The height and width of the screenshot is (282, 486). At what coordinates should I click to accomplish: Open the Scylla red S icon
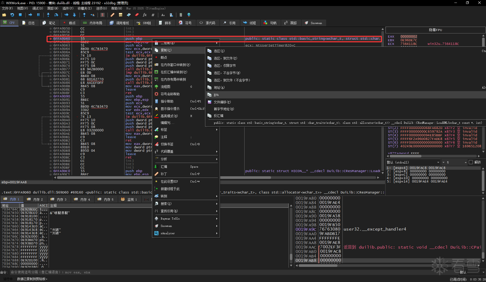point(103,15)
